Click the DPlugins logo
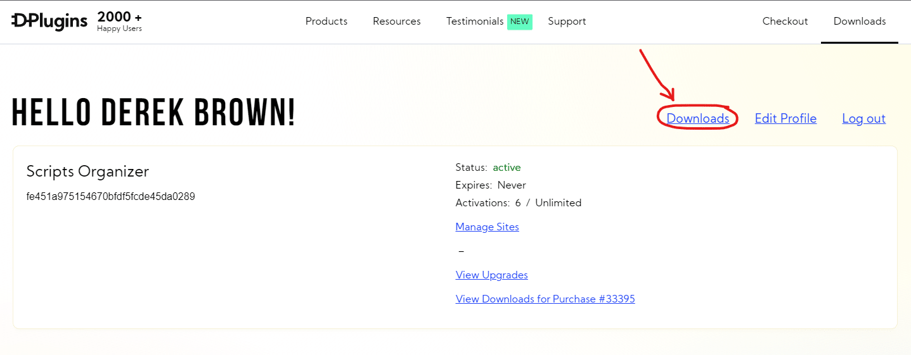The height and width of the screenshot is (355, 911). (x=49, y=21)
